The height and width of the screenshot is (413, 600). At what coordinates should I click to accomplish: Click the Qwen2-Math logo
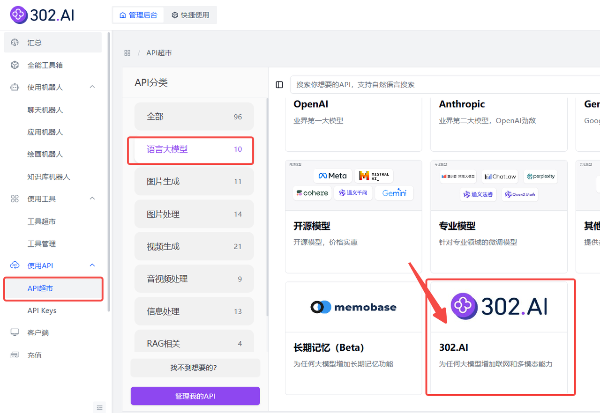pos(520,194)
